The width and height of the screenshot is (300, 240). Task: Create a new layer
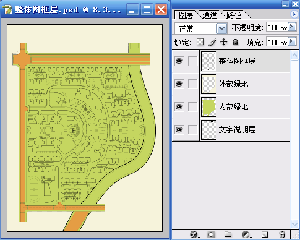[265, 234]
